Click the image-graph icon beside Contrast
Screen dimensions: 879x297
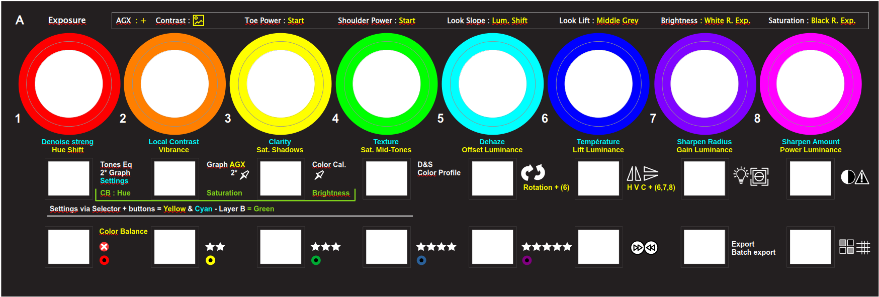(199, 21)
